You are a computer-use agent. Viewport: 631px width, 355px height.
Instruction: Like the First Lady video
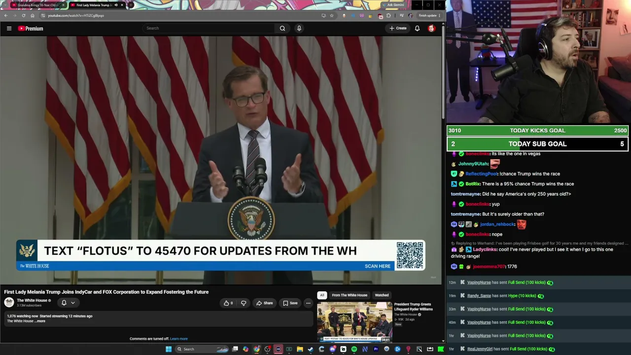pos(228,303)
